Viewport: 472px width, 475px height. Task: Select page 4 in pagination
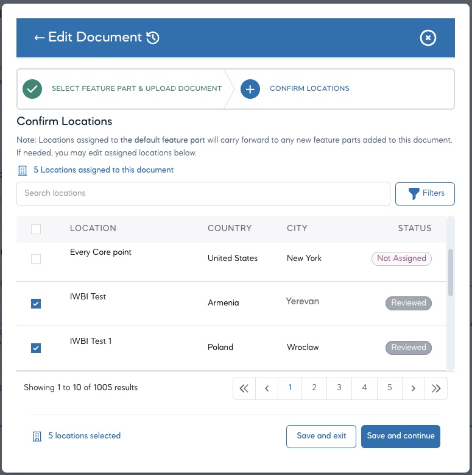pyautogui.click(x=365, y=388)
